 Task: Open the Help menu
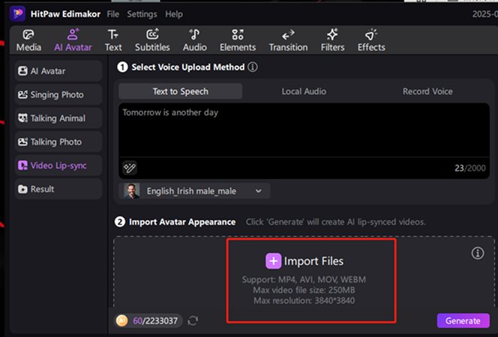174,14
